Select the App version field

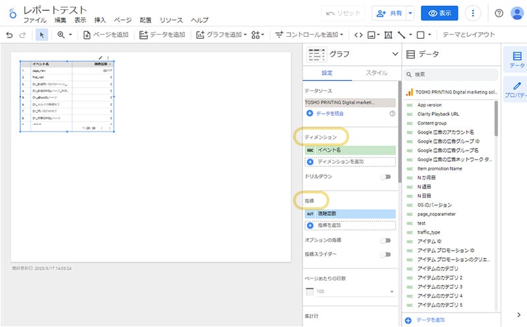coord(430,105)
